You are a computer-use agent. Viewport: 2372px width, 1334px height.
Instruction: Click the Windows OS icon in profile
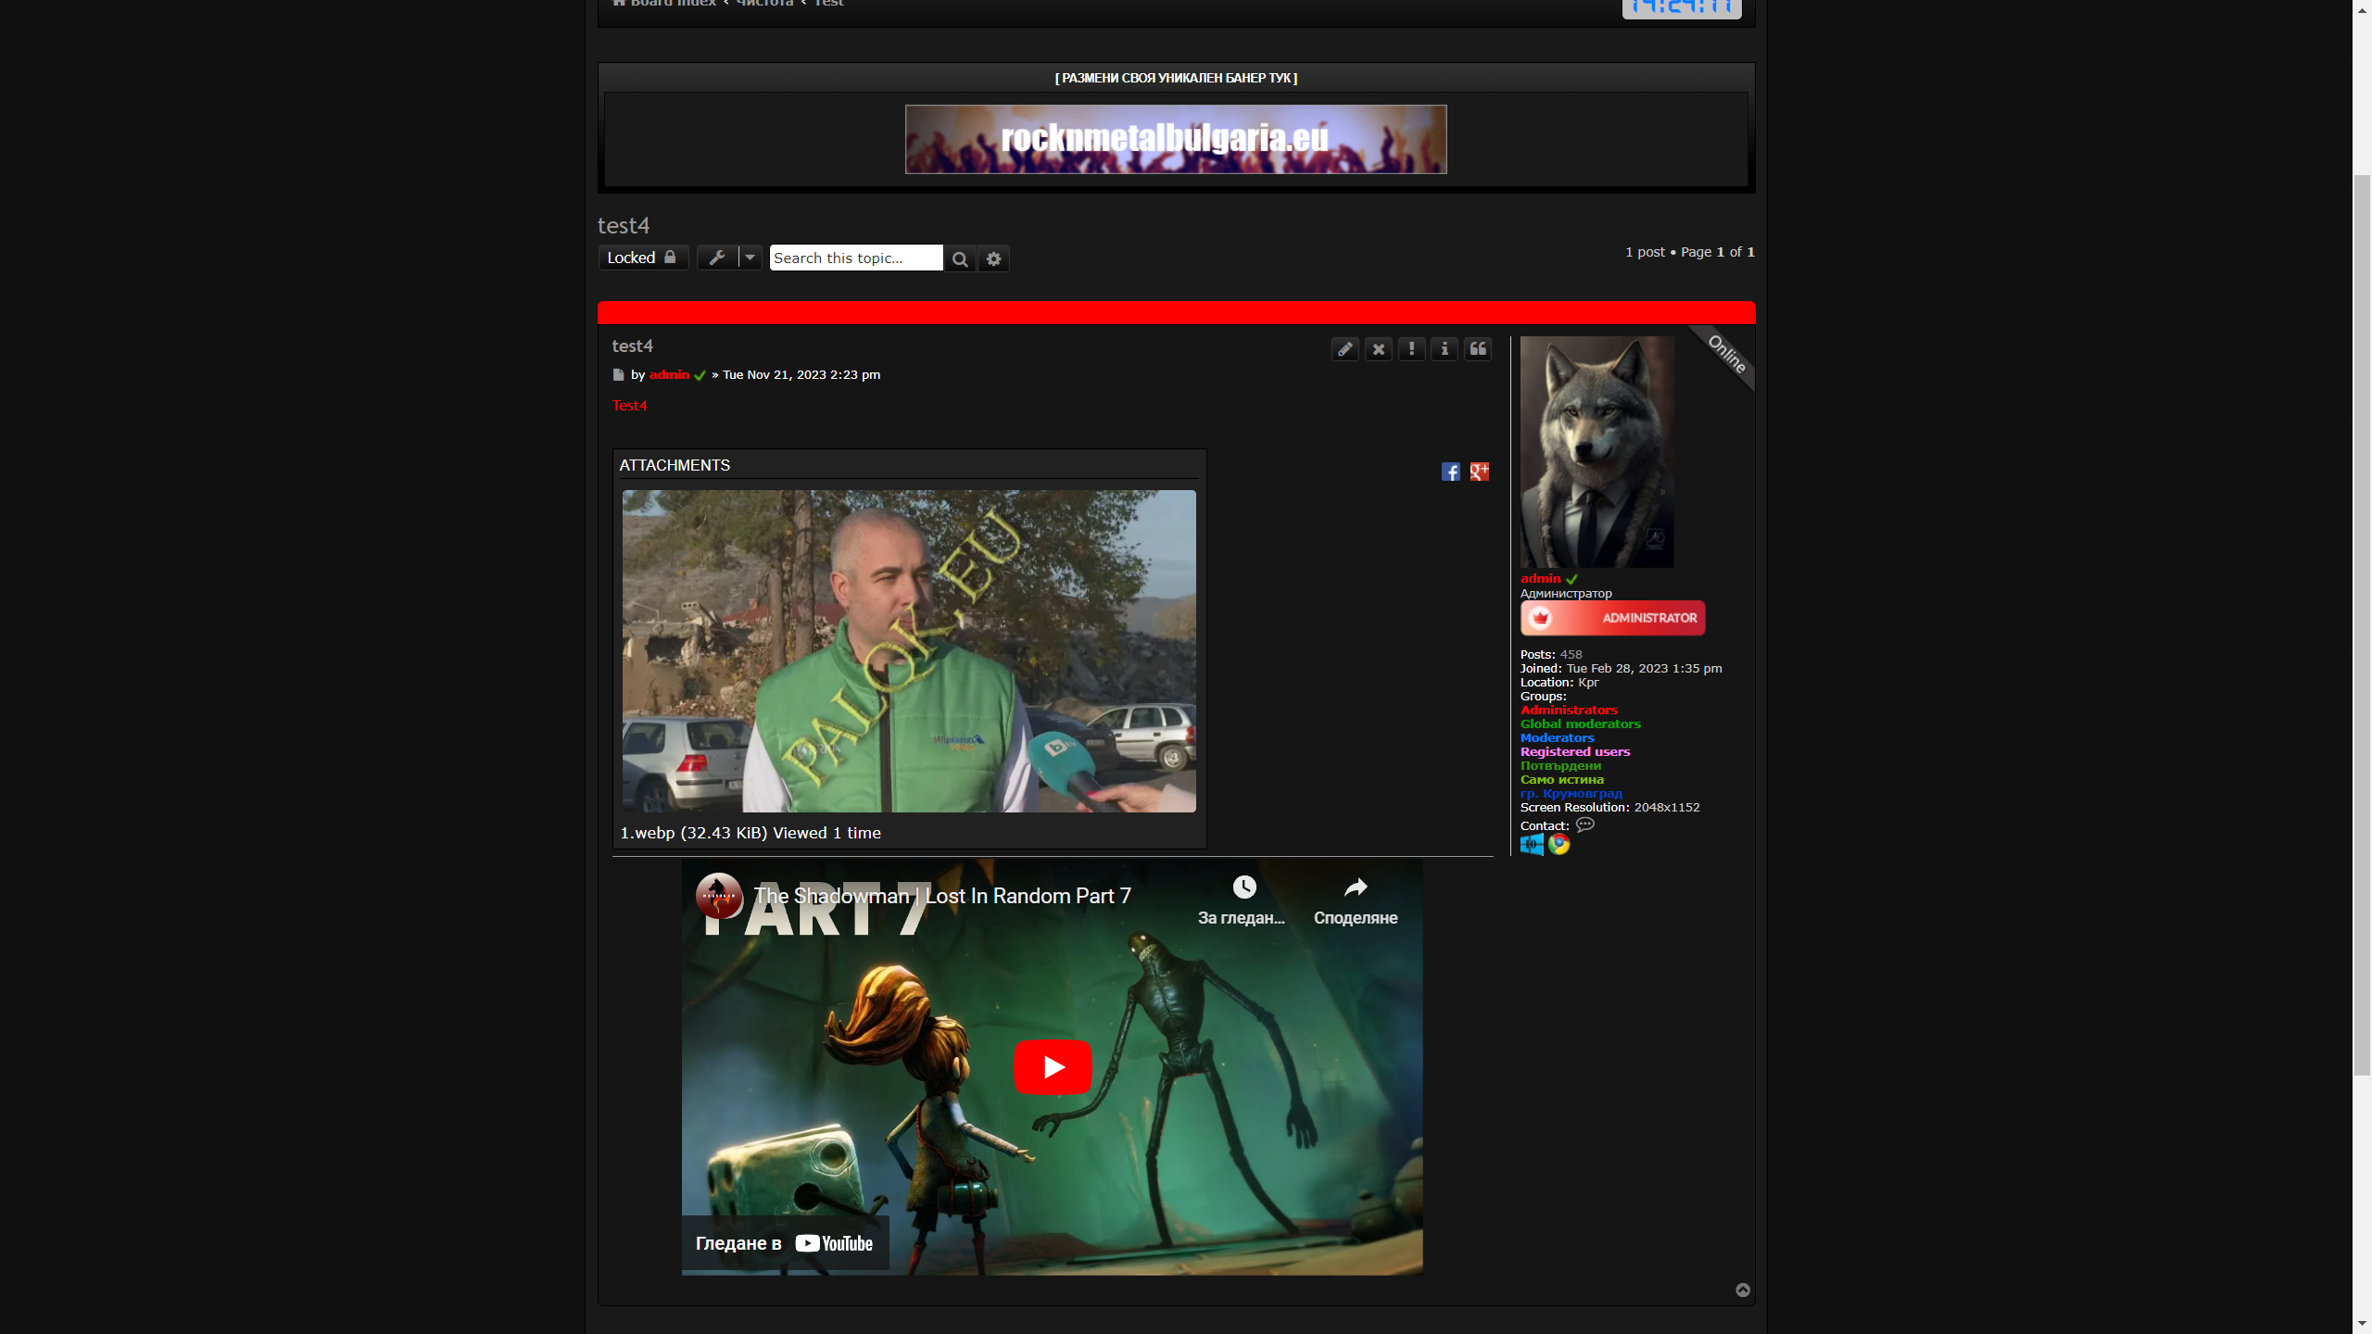click(1532, 844)
